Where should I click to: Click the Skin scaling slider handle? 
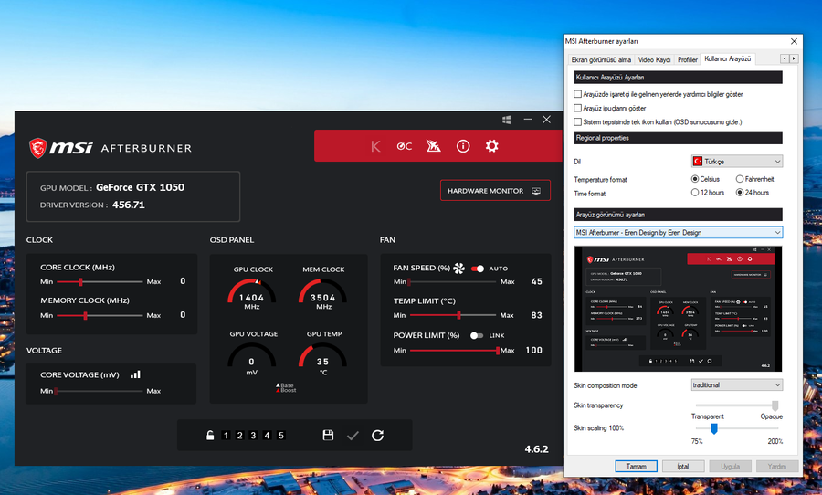tap(713, 428)
